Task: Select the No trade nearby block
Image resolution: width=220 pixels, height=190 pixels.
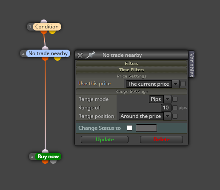Action: pos(48,53)
